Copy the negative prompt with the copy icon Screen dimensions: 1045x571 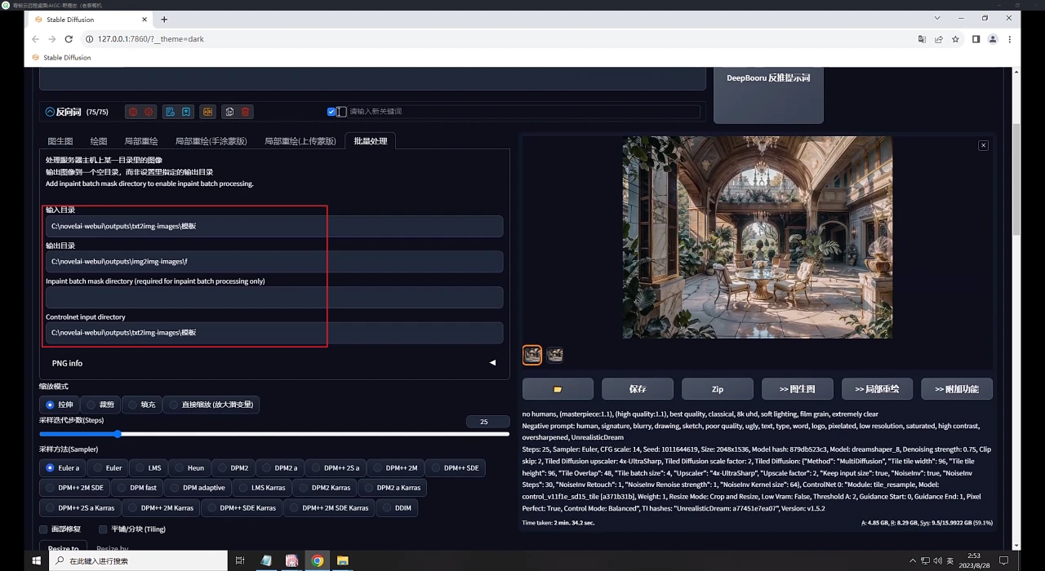click(x=229, y=112)
